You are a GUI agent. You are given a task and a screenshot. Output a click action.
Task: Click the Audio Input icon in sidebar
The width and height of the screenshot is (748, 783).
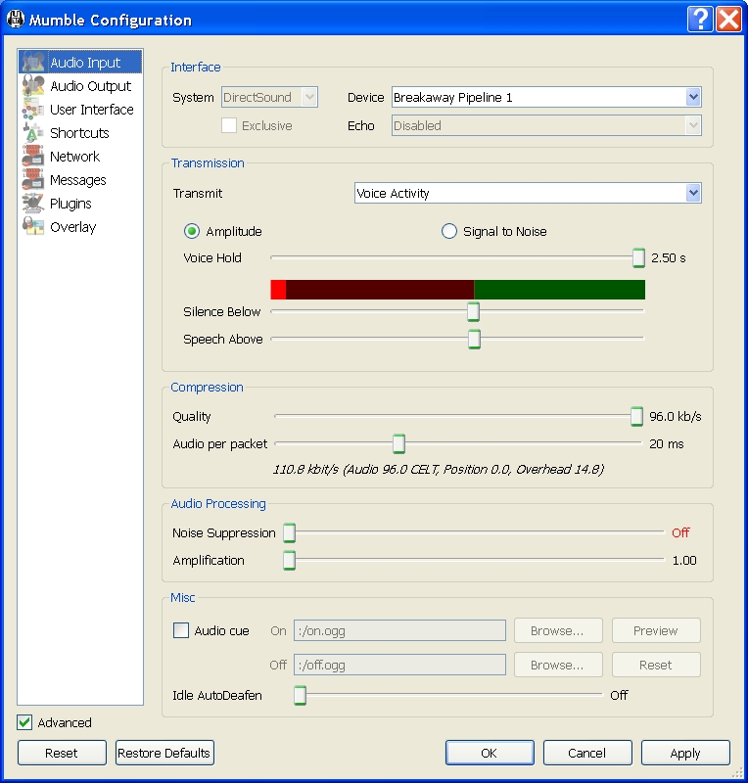tap(33, 62)
